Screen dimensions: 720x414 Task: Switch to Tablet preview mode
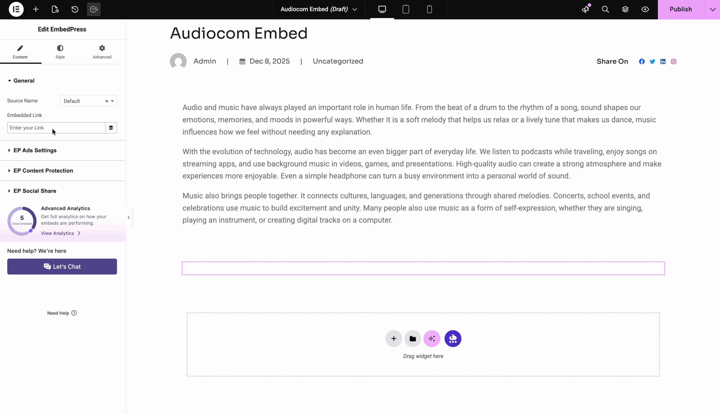coord(405,9)
